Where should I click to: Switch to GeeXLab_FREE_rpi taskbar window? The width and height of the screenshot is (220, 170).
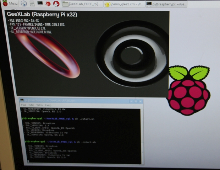pyautogui.click(x=82, y=4)
